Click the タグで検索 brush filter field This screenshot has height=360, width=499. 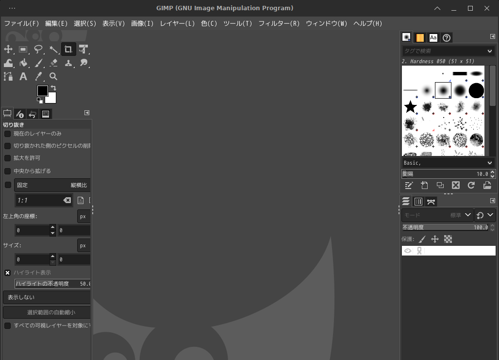coord(443,51)
